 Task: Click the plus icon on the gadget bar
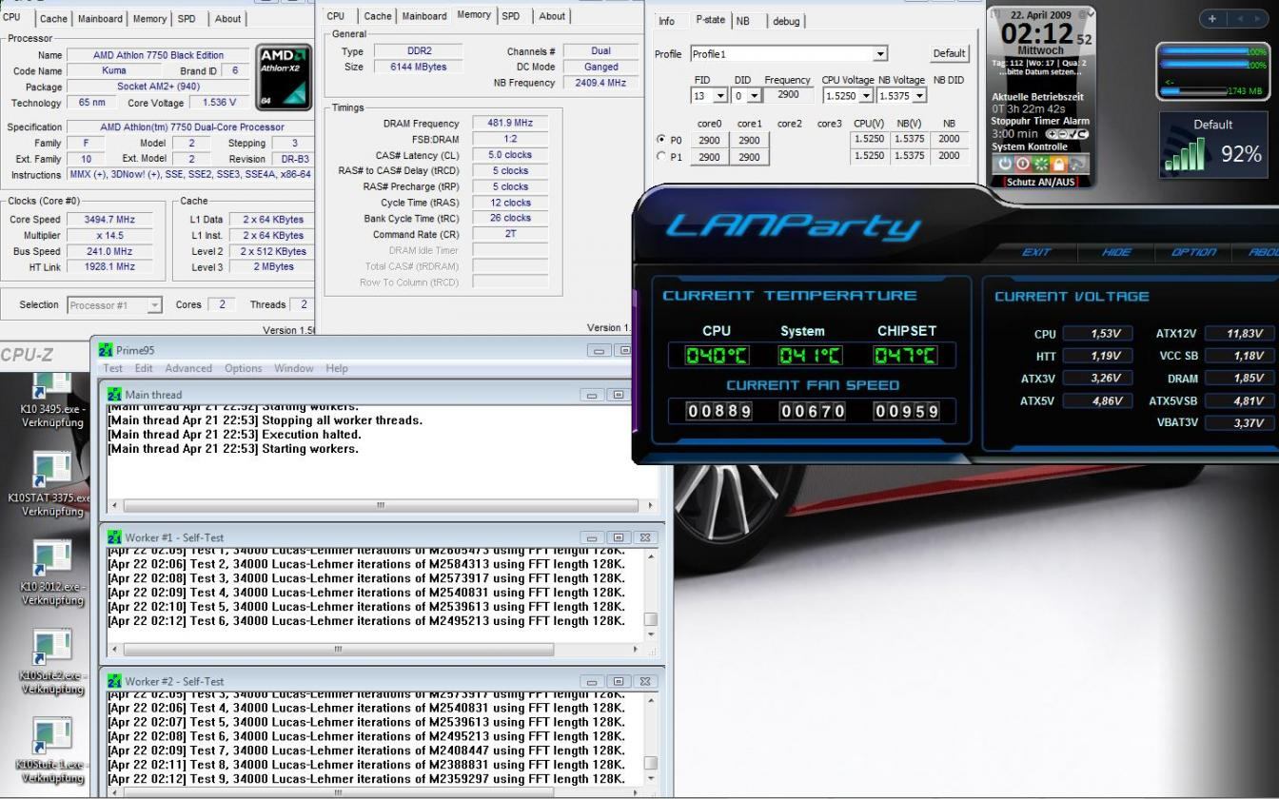[1212, 18]
